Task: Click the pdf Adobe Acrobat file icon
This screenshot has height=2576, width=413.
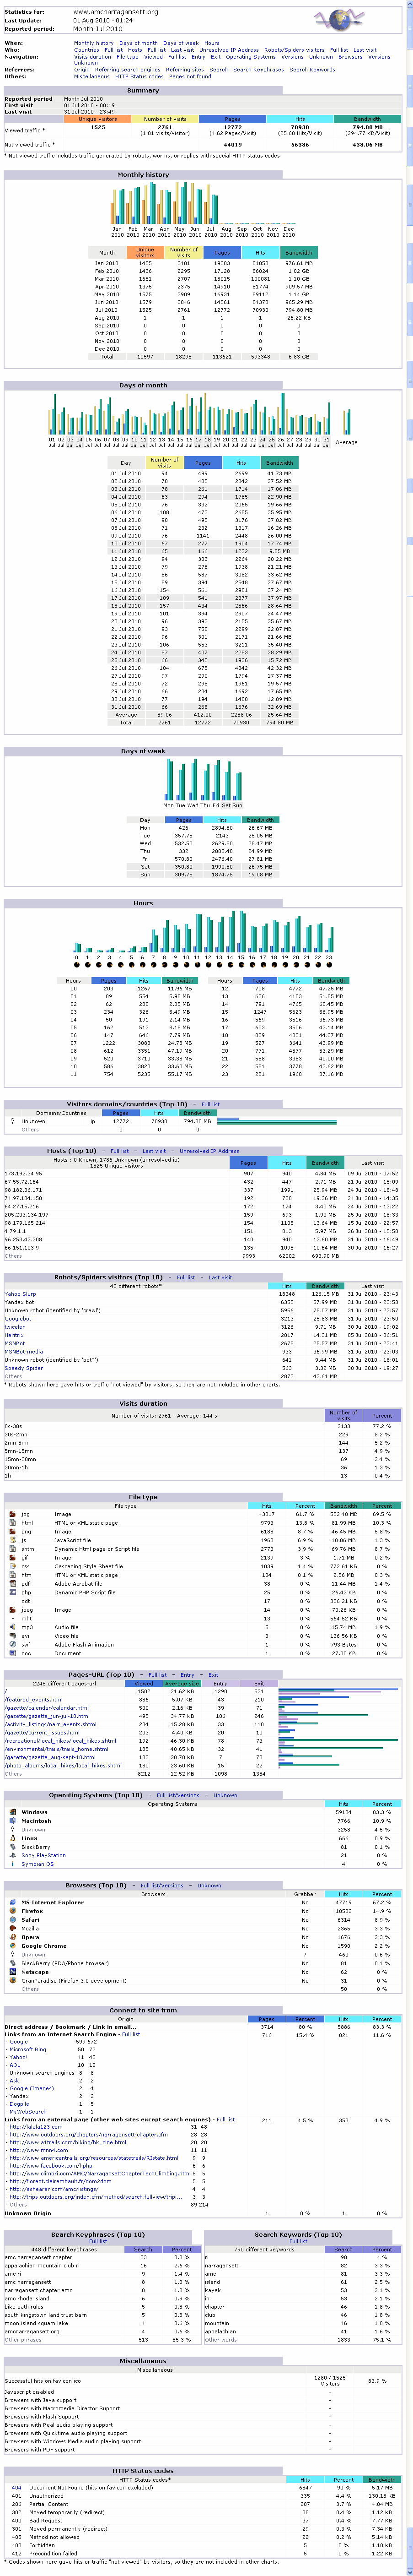Action: [12, 1583]
